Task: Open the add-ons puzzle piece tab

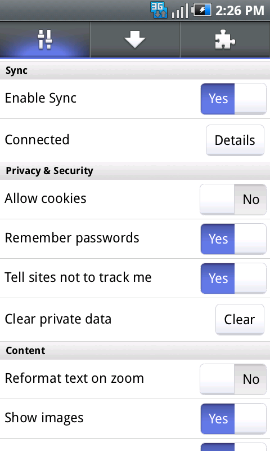Action: (225, 39)
